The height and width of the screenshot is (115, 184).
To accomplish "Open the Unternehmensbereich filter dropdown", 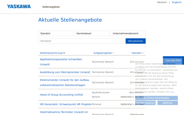I will (x=128, y=33).
